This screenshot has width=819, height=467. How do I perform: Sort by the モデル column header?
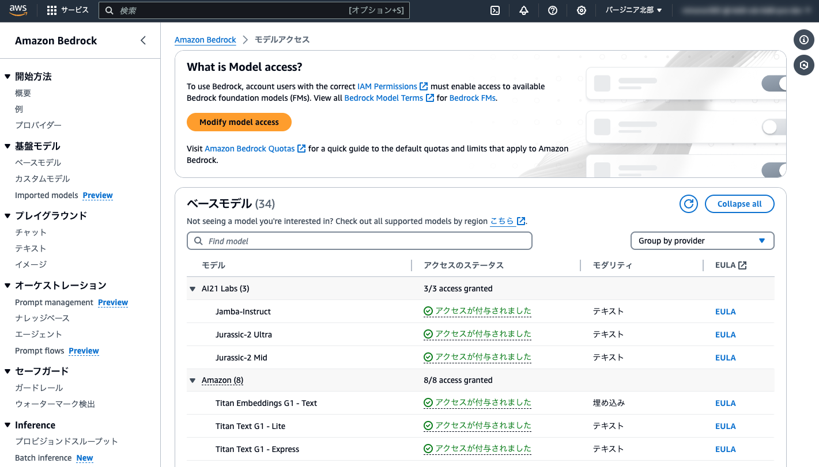[213, 265]
